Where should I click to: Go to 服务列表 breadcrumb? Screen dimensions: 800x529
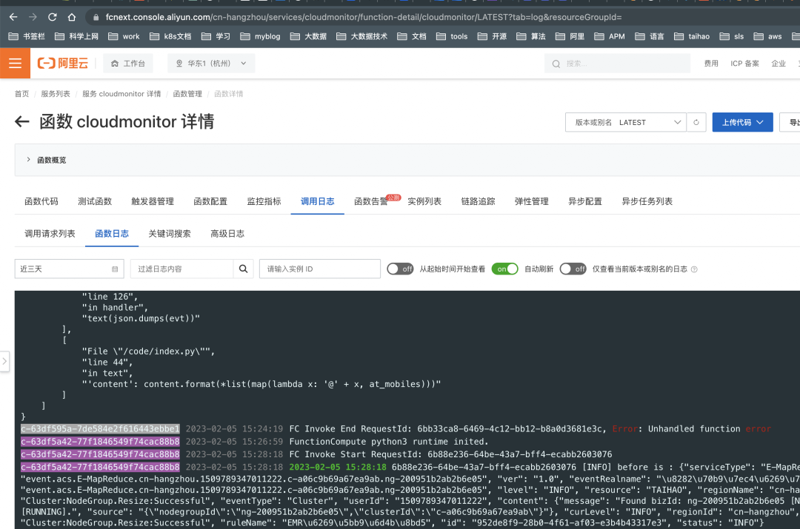point(55,94)
